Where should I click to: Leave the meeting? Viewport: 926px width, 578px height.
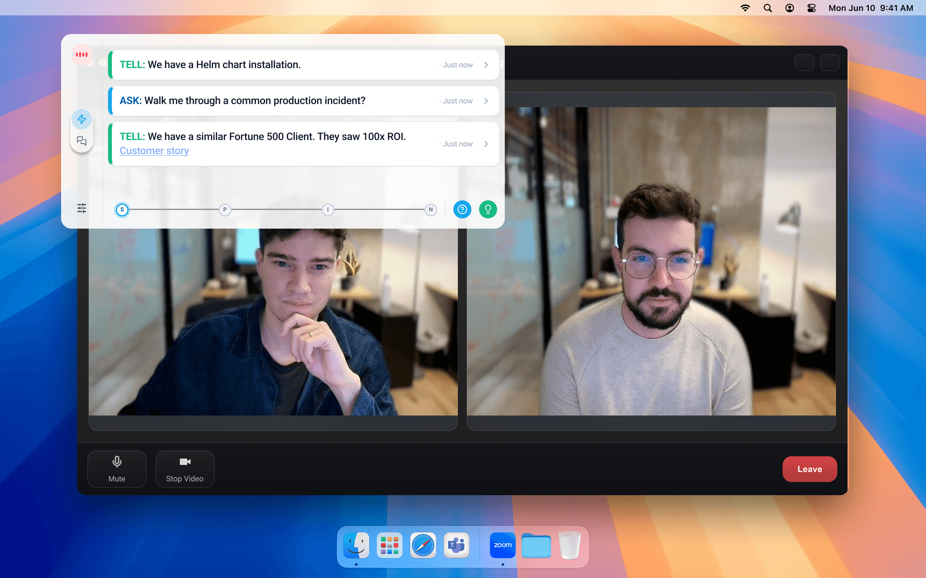809,469
